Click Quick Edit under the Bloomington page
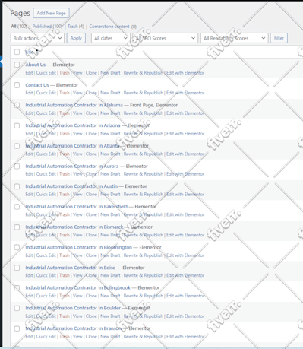The image size is (303, 349). coord(46,255)
